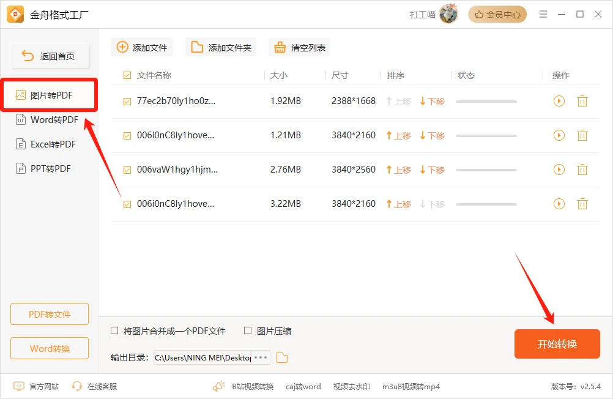Switch to Word转PDF mode
The image size is (613, 399).
pos(47,120)
